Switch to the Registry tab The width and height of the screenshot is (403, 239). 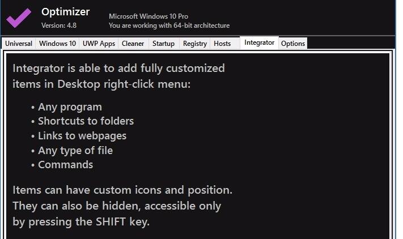click(195, 44)
